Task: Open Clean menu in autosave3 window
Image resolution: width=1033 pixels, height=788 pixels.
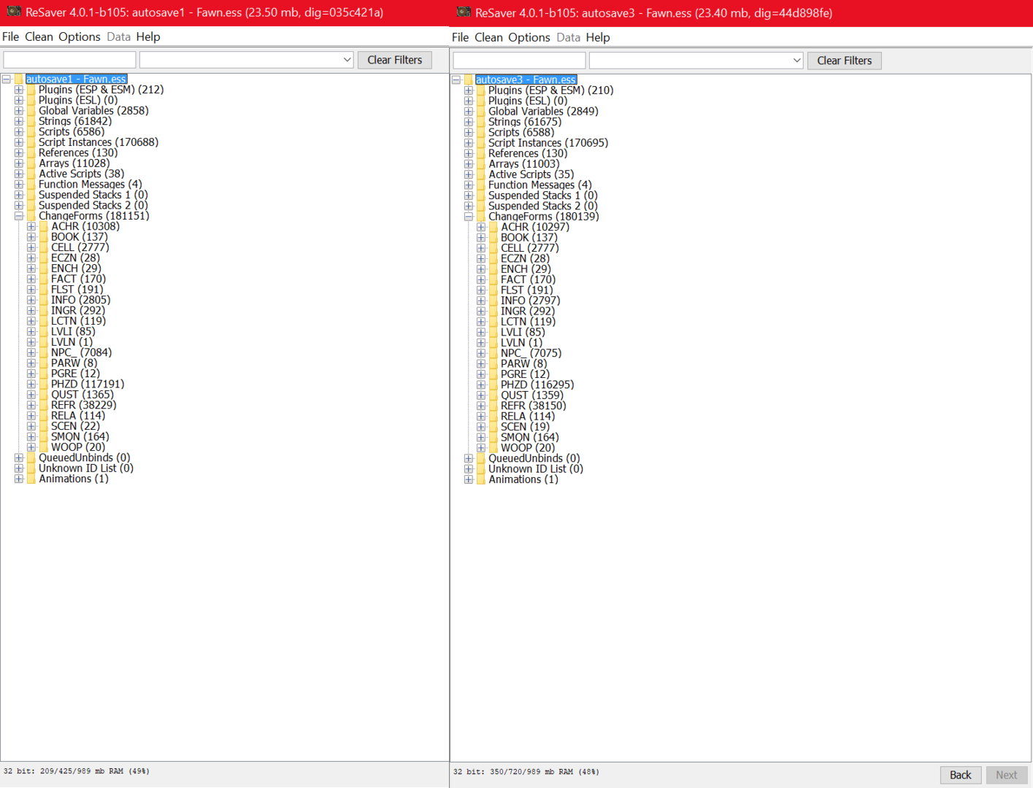Action: (x=488, y=37)
